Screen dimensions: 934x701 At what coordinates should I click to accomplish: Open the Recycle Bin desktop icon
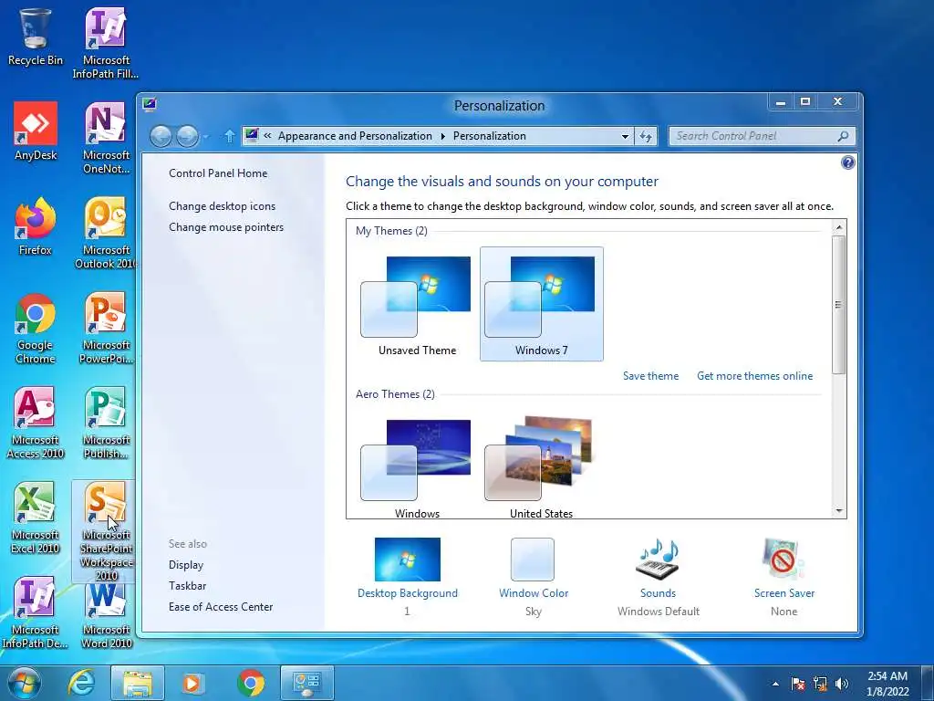click(x=36, y=37)
